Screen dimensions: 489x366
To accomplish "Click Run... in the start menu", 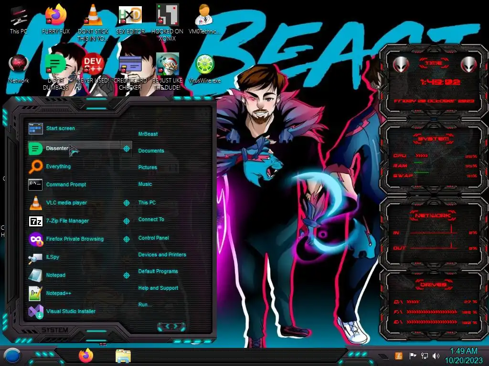I will pos(145,305).
